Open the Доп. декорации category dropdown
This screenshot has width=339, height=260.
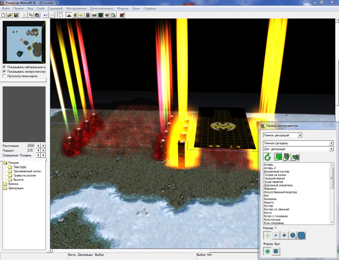(331, 149)
